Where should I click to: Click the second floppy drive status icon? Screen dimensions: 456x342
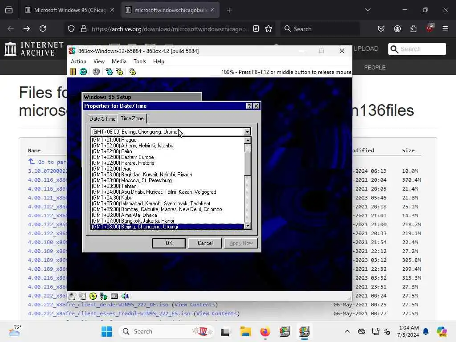coord(82,296)
